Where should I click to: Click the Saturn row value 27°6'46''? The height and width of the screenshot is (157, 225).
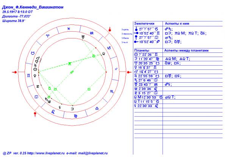click(146, 80)
